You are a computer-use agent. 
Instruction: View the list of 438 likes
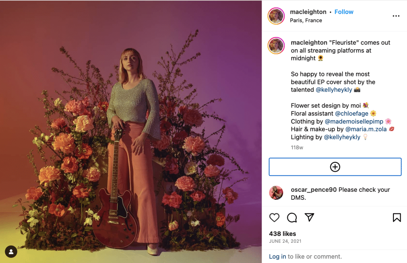[x=282, y=234]
